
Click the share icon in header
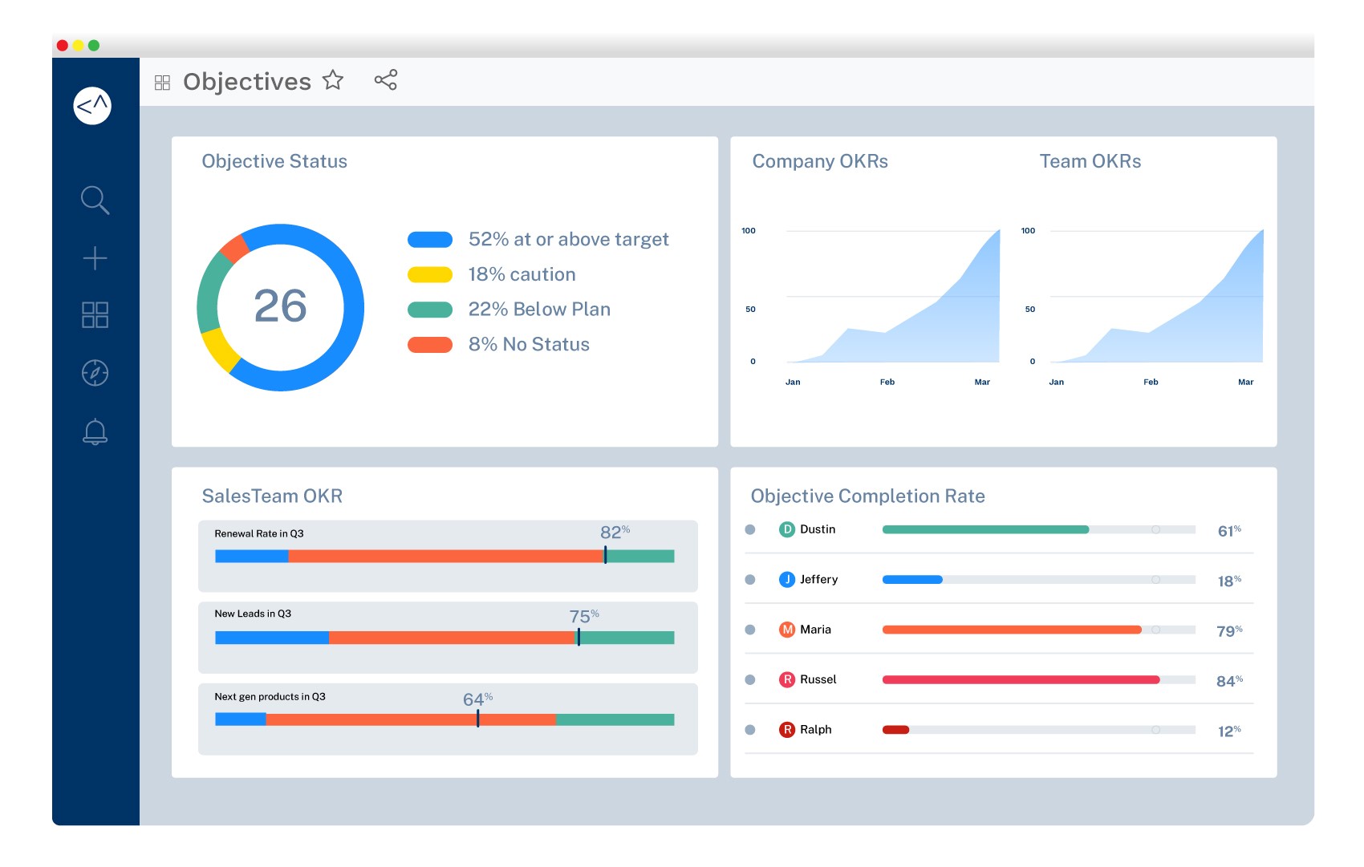(386, 80)
